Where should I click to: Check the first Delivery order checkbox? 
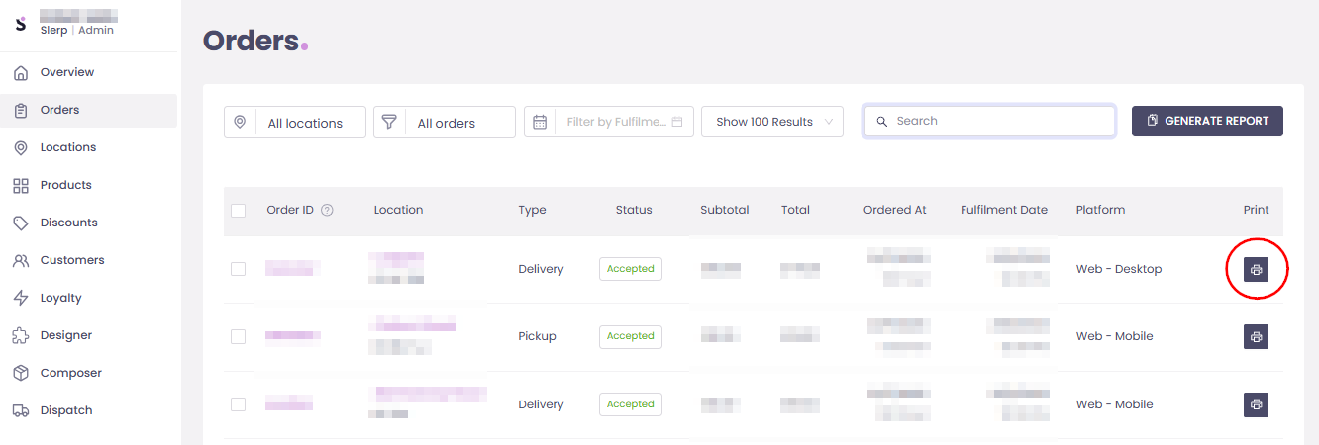(x=238, y=269)
